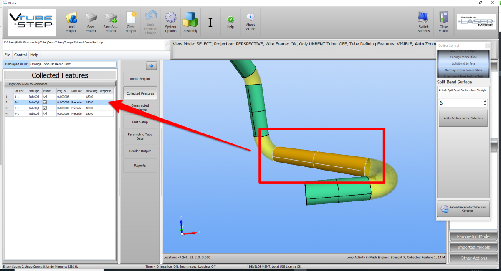
Task: Open the Bender Output tab
Action: tap(140, 151)
